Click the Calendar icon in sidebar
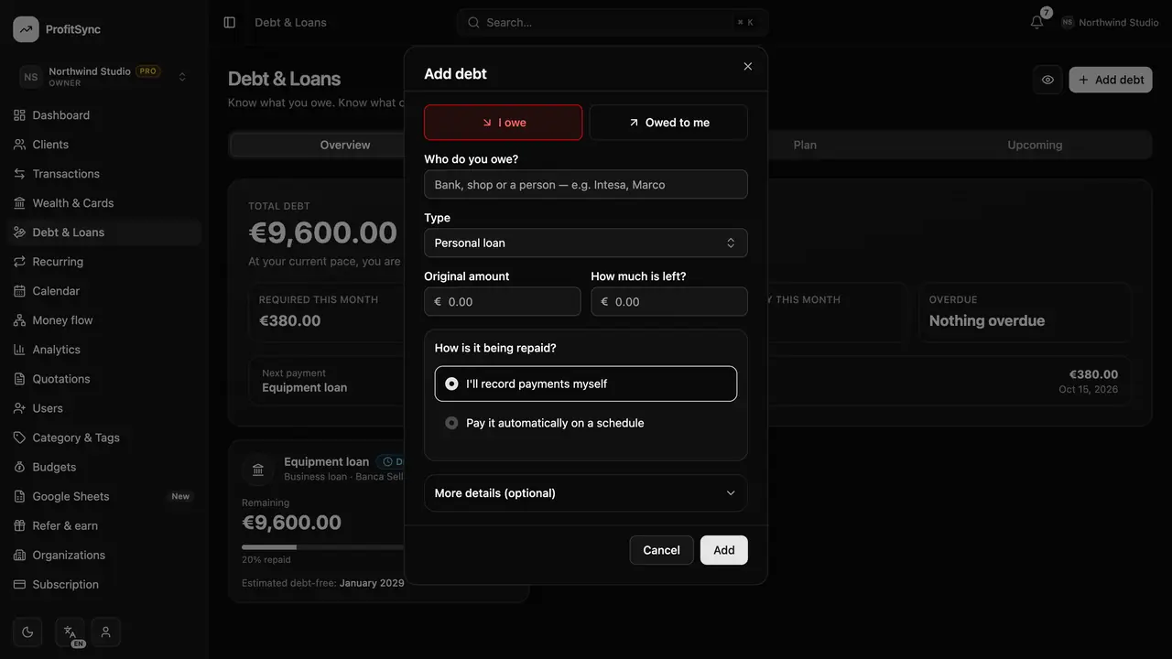1172x659 pixels. pos(19,291)
